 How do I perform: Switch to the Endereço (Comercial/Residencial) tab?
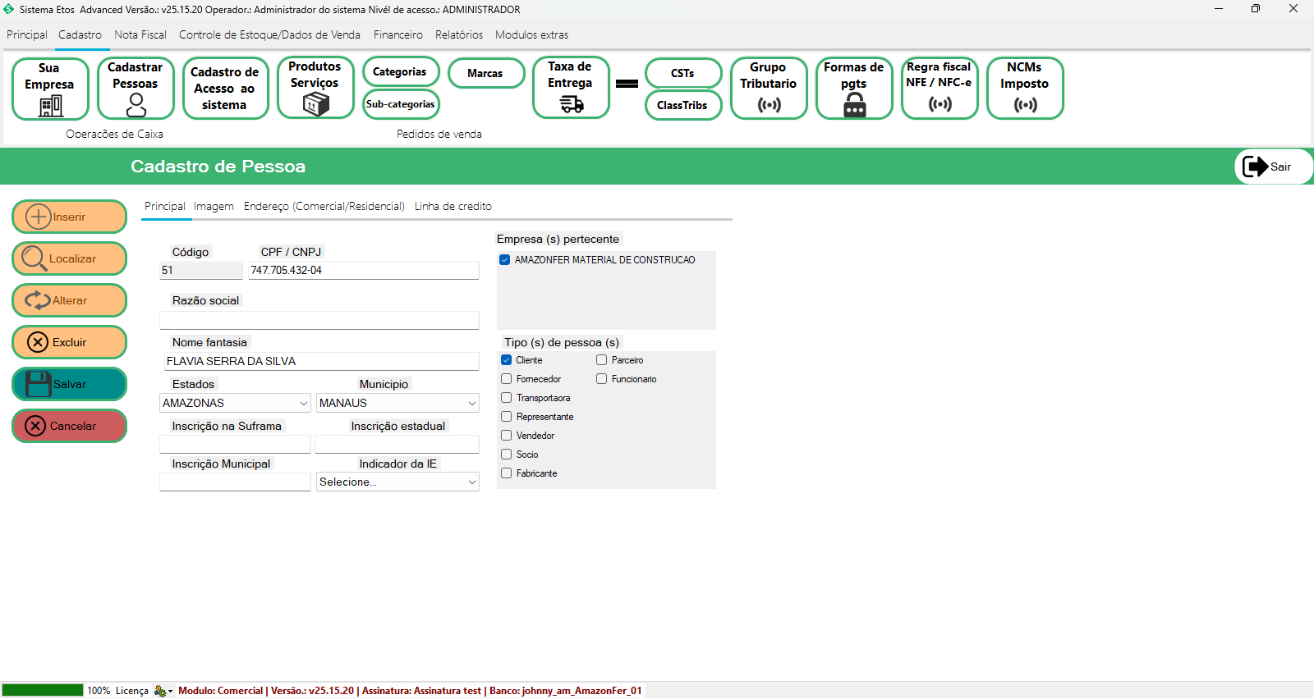pos(324,206)
